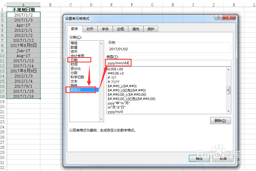Select the 百分比 category
The width and height of the screenshot is (256, 171).
pos(76,68)
